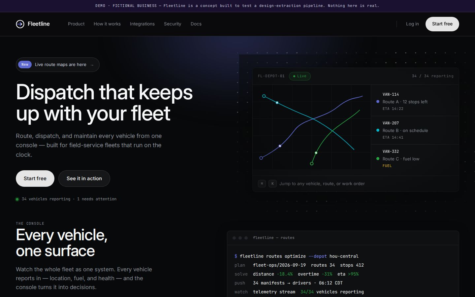475x297 pixels.
Task: Click the Jump to any vehicle search field
Action: (356, 183)
